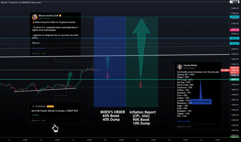
Task: Open FX_Professor username link
Action: click(40, 106)
